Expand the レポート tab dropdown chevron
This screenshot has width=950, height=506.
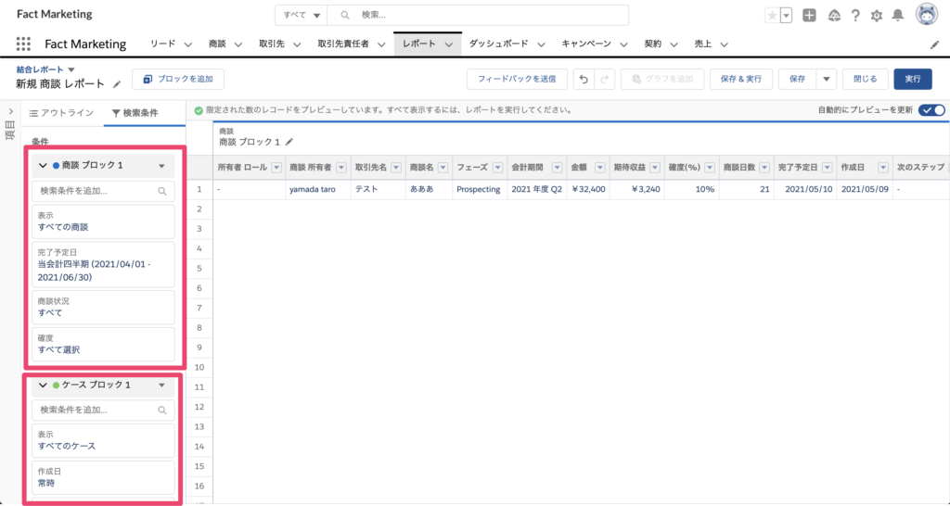tap(449, 44)
